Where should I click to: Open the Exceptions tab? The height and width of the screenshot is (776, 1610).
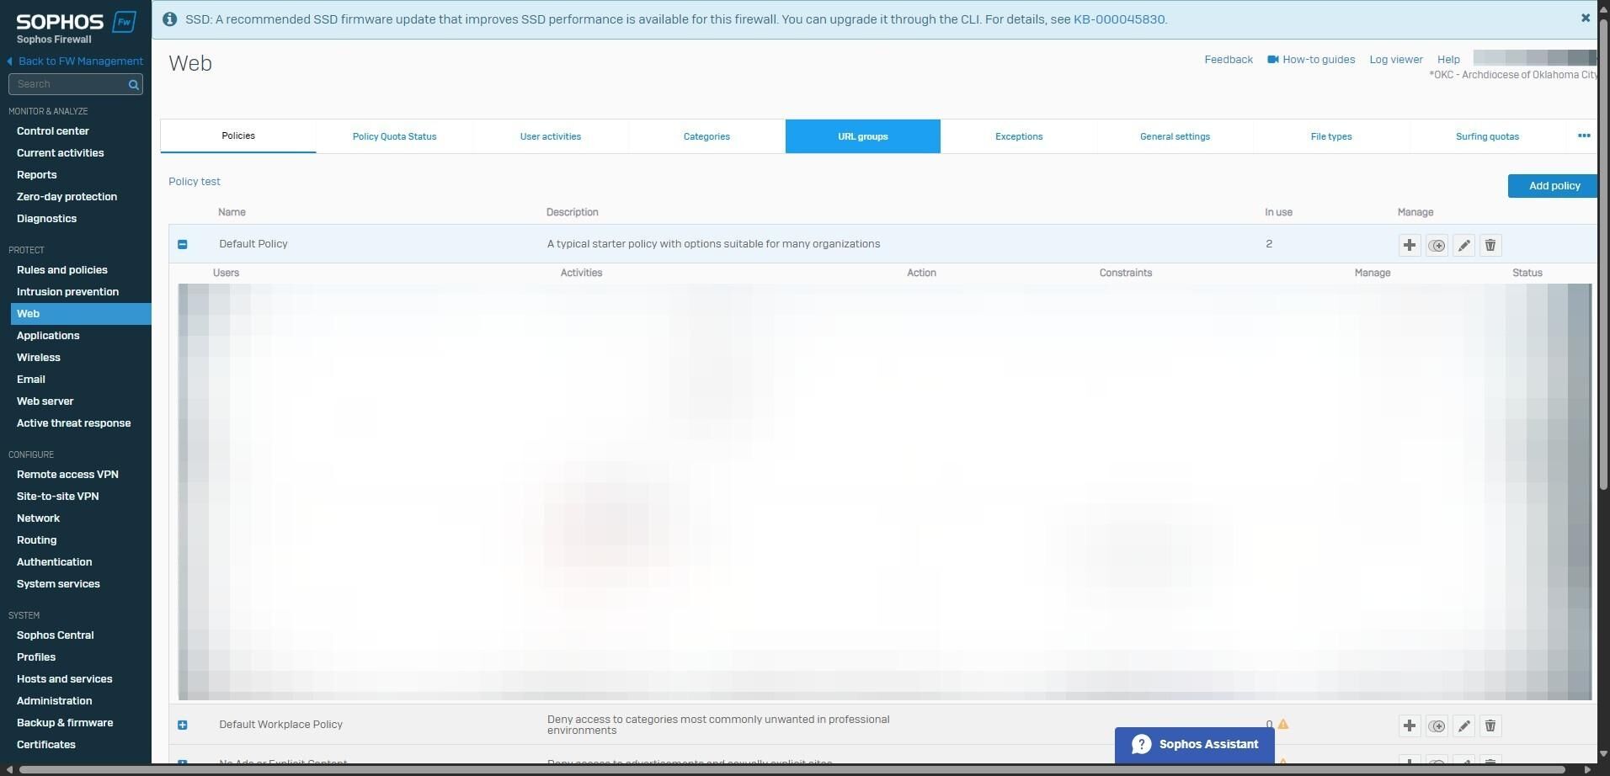point(1019,136)
